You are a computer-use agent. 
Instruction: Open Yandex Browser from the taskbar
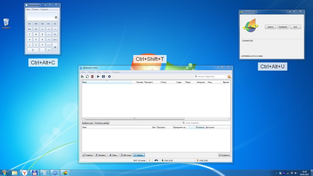click(x=25, y=173)
